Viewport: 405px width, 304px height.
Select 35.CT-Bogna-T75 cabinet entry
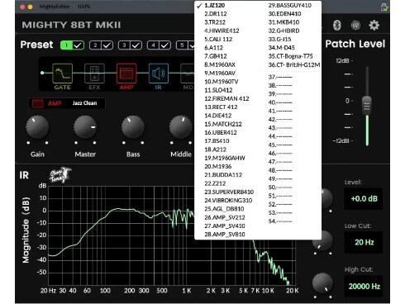(x=290, y=56)
